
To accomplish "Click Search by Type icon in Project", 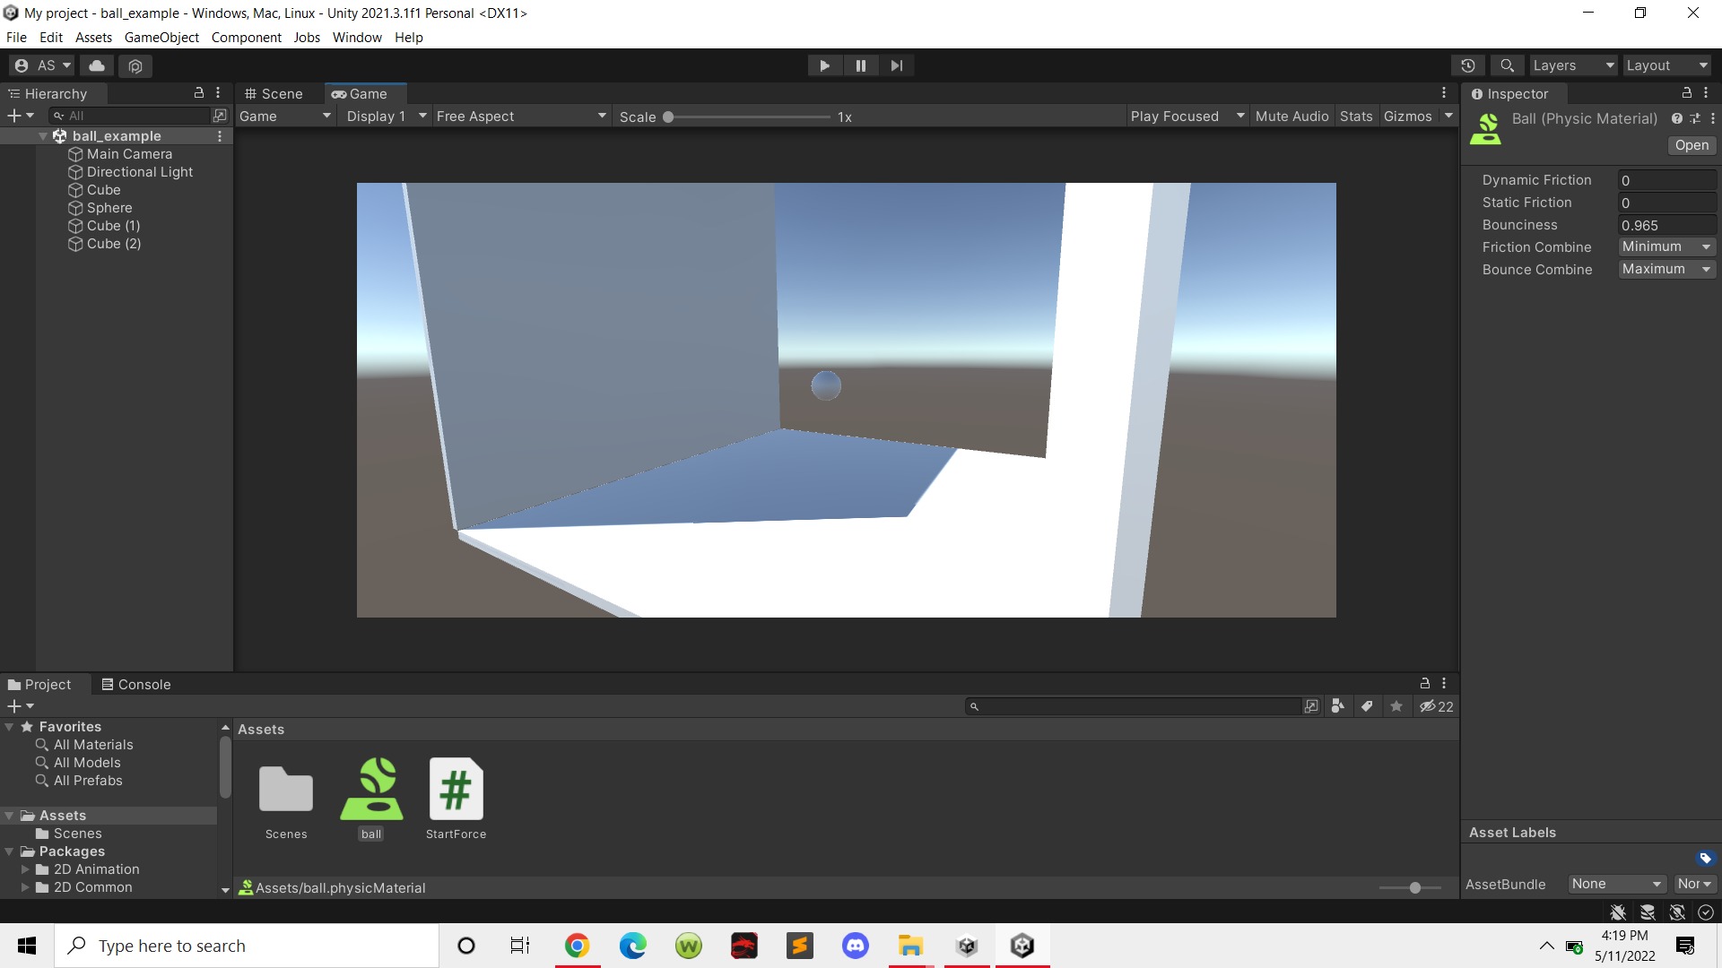I will pyautogui.click(x=1337, y=706).
